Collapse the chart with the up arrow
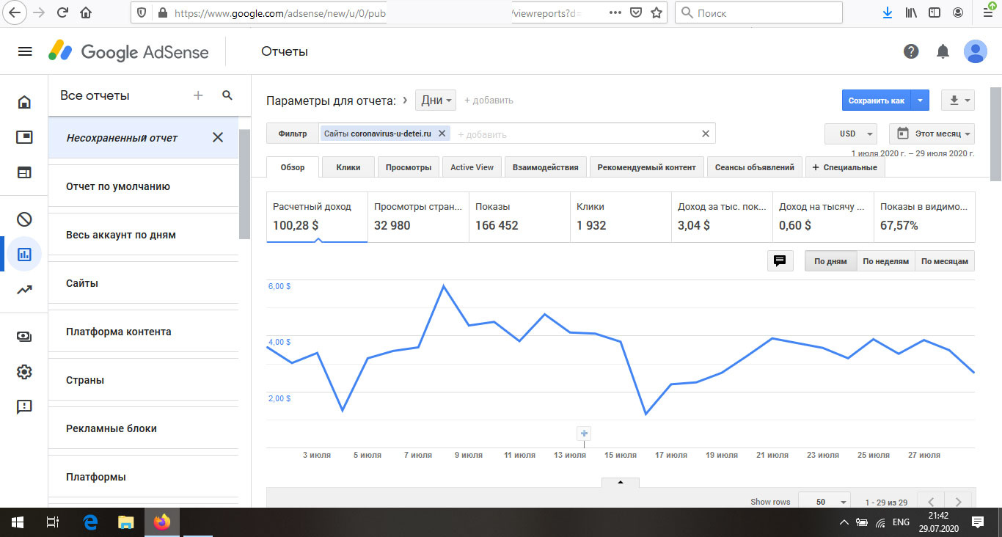 click(621, 482)
